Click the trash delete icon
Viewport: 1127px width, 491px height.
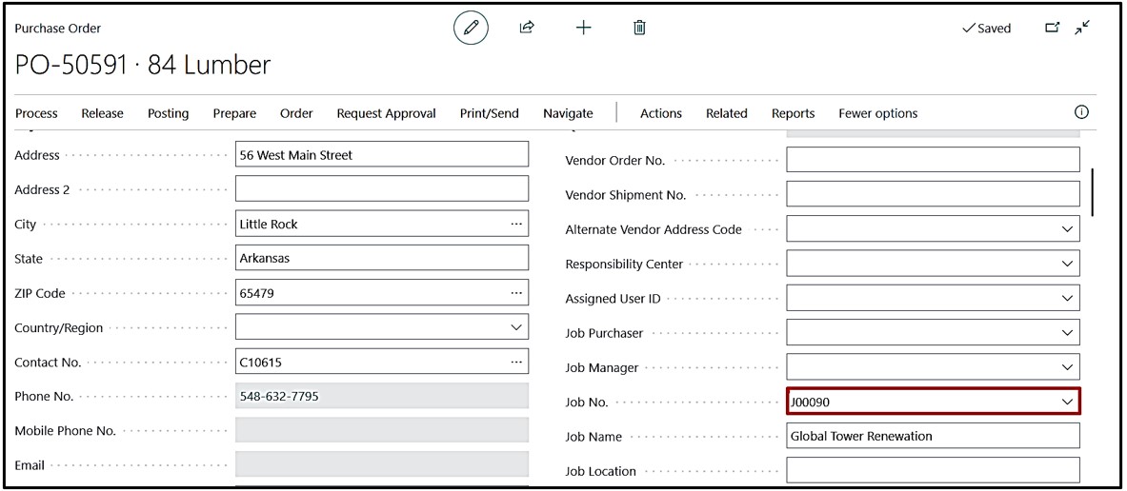(x=639, y=28)
